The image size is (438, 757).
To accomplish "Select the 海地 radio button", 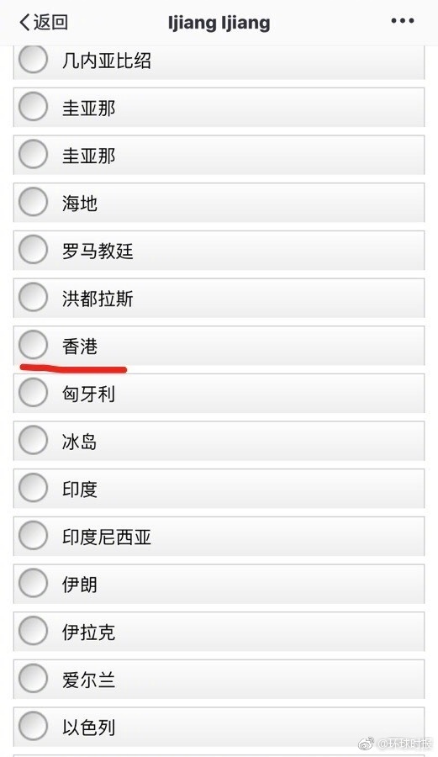I will pyautogui.click(x=33, y=202).
